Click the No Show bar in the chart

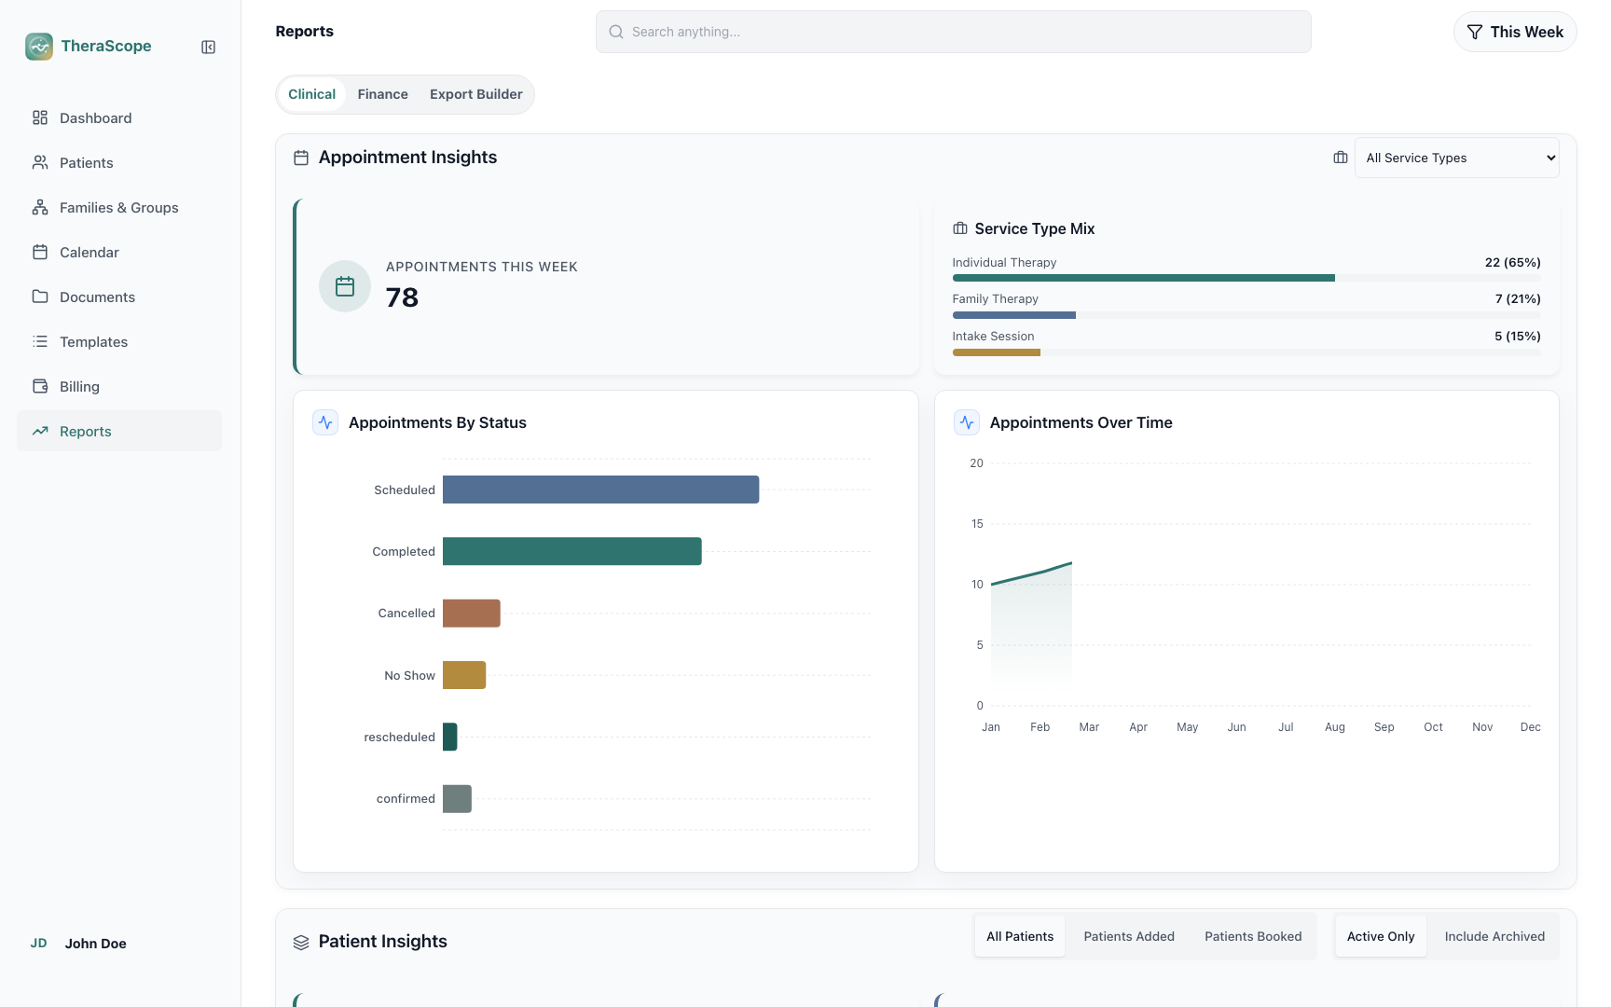464,675
